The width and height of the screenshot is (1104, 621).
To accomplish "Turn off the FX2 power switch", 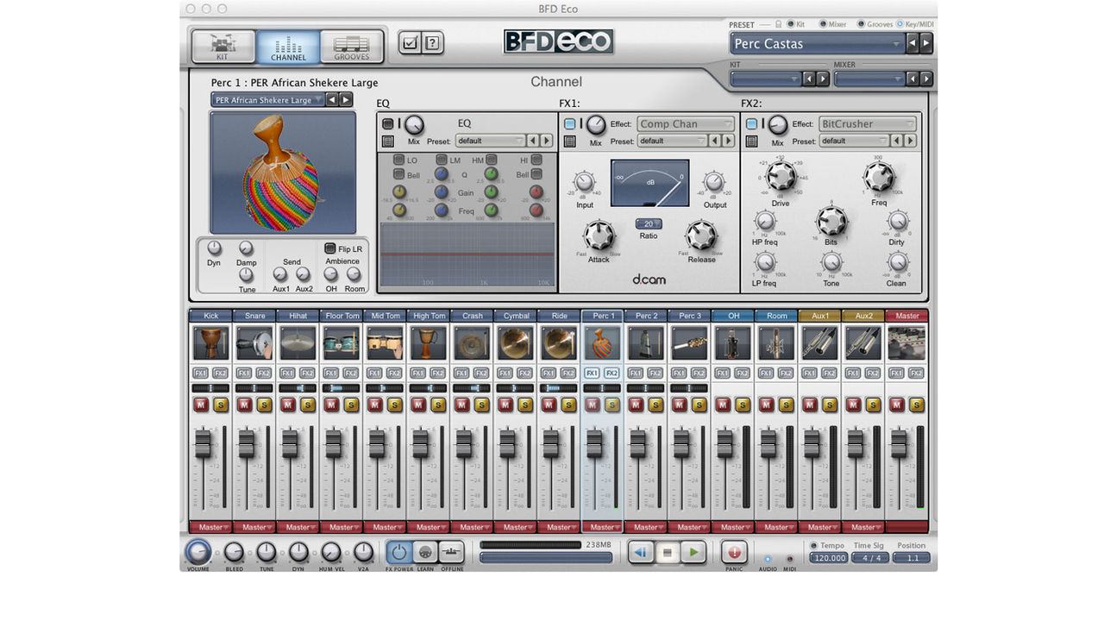I will [752, 124].
